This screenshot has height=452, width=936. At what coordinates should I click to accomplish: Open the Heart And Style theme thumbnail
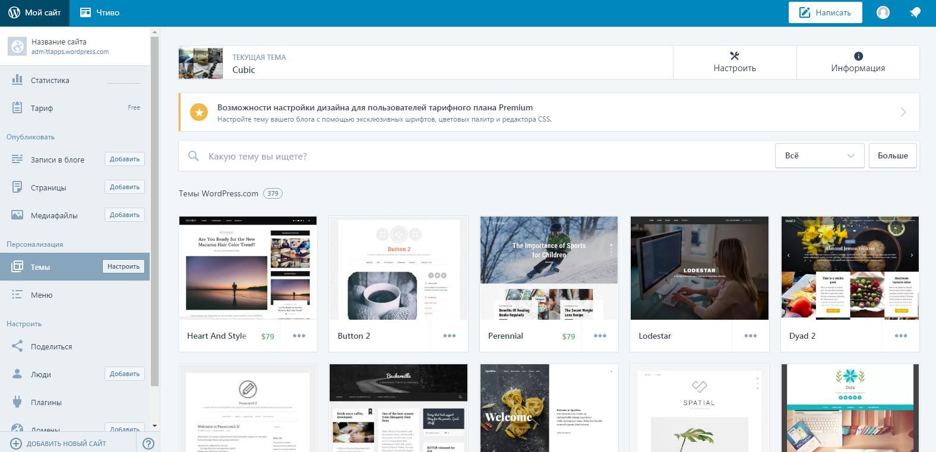(x=248, y=268)
